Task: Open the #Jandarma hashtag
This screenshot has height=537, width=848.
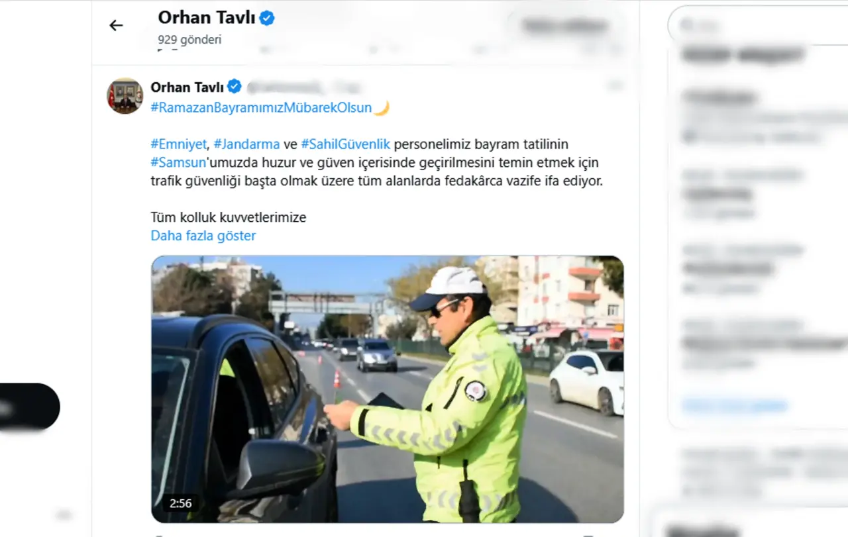Action: (x=246, y=144)
